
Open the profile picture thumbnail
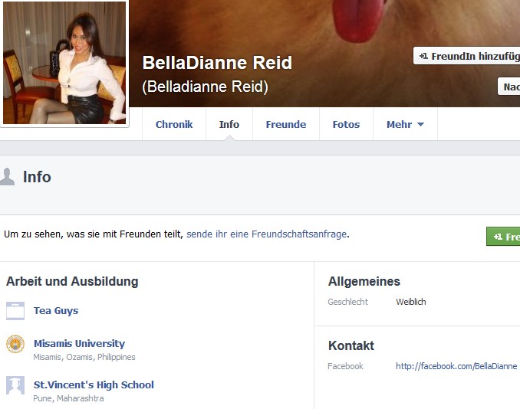pyautogui.click(x=64, y=63)
